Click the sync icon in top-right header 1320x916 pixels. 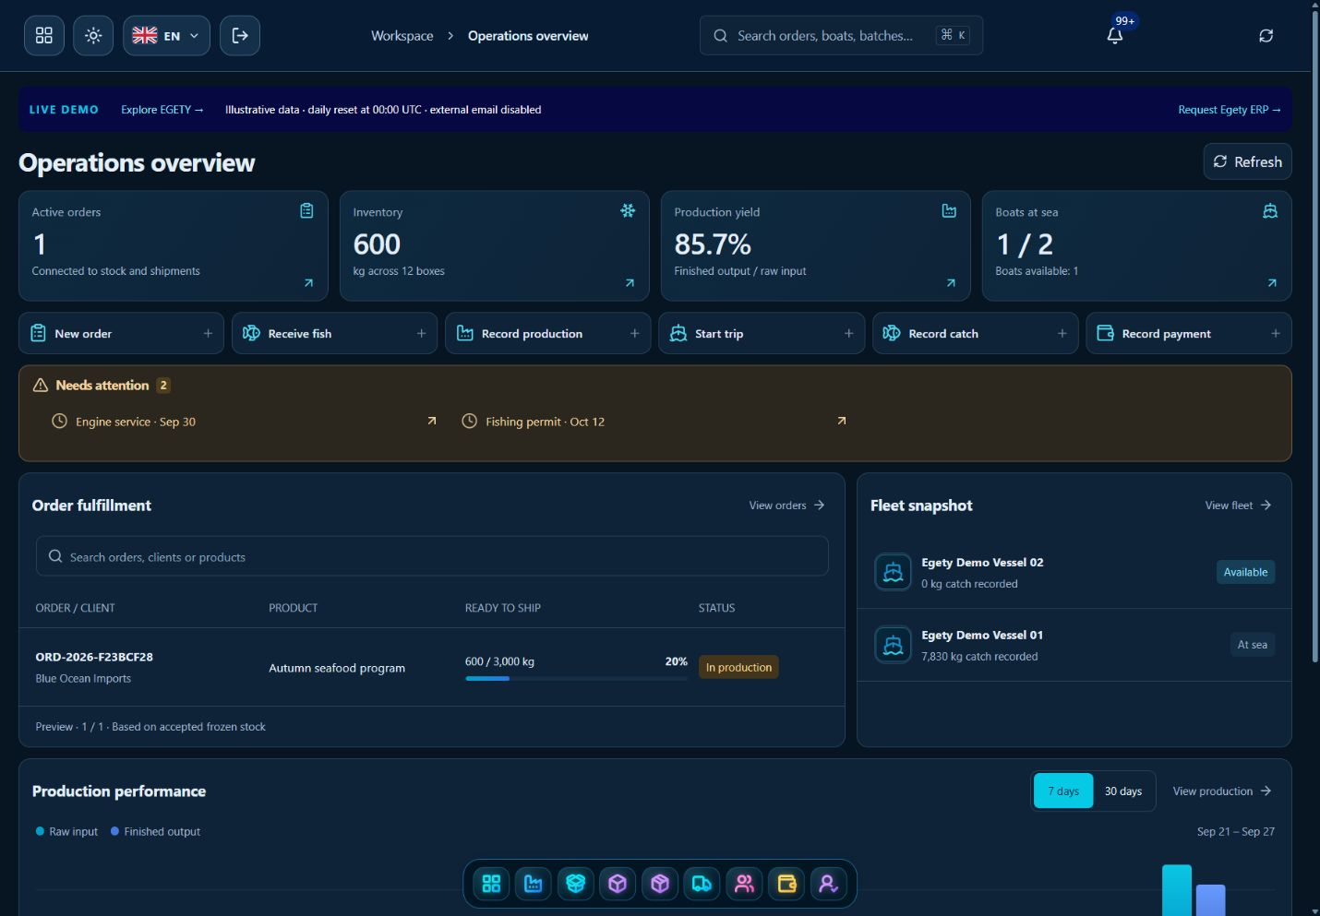pyautogui.click(x=1266, y=36)
